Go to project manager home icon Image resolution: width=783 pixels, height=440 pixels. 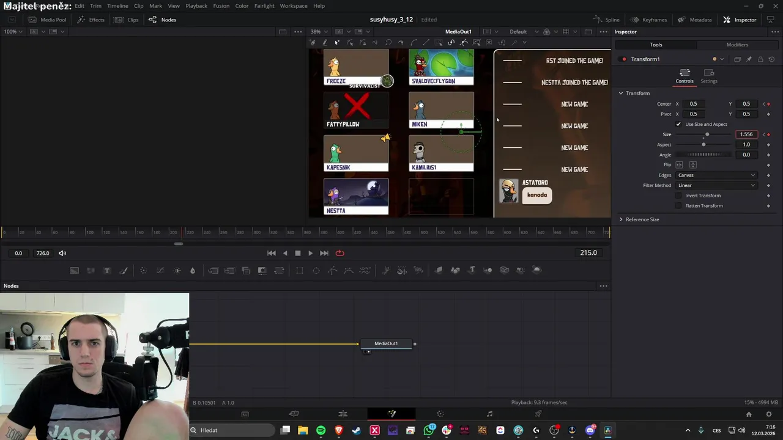pos(749,414)
